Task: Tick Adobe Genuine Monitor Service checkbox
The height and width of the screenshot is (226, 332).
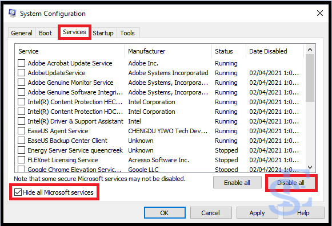Action: tap(21, 83)
